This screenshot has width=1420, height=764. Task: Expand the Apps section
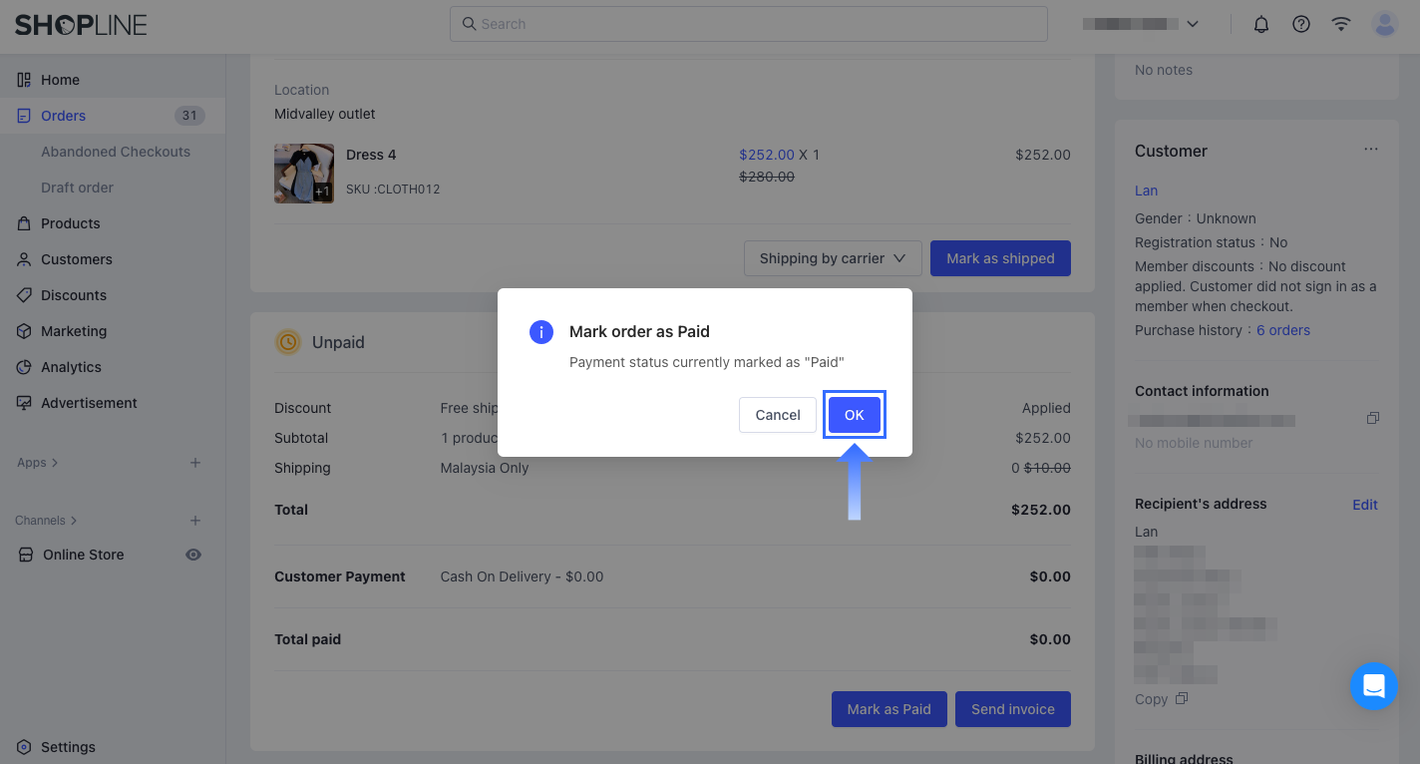coord(38,463)
